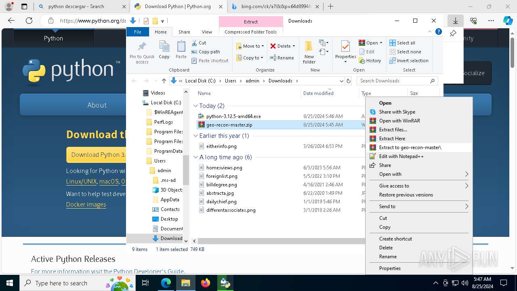The width and height of the screenshot is (517, 291).
Task: Choose Extract Here from context menu
Action: pos(418,139)
